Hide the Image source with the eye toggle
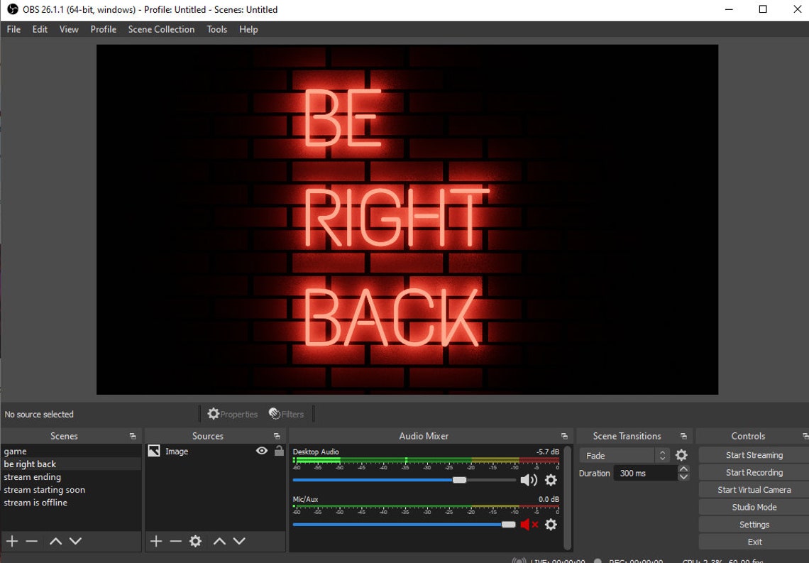 [261, 450]
